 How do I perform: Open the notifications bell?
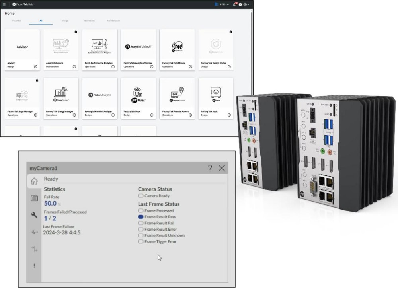(234, 4)
